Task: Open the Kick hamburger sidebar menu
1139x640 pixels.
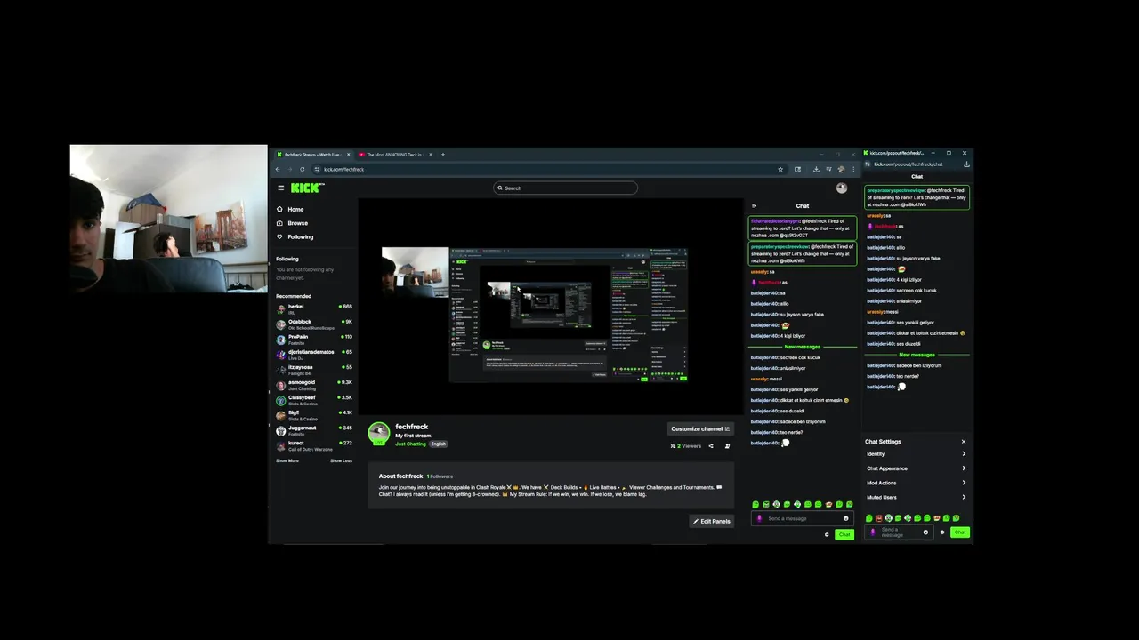Action: pos(280,188)
